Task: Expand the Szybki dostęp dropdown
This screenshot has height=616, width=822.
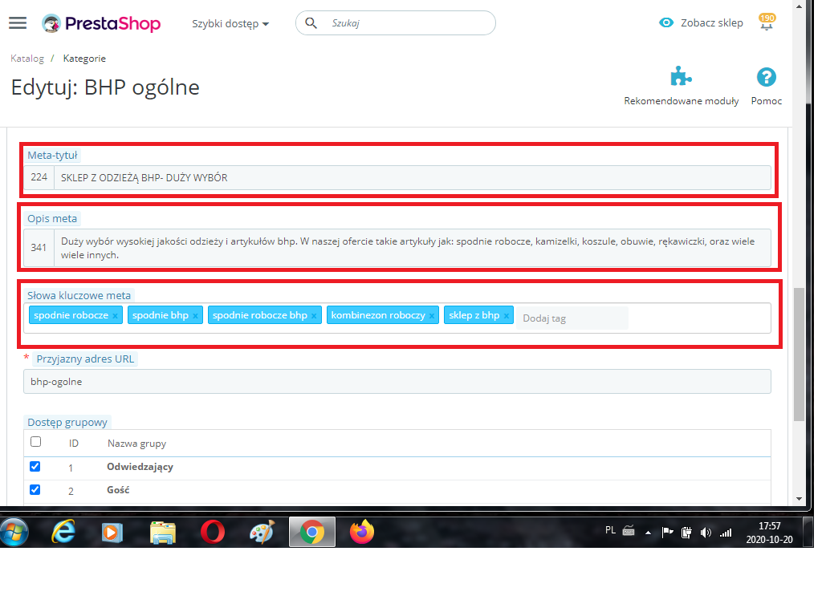Action: click(230, 23)
